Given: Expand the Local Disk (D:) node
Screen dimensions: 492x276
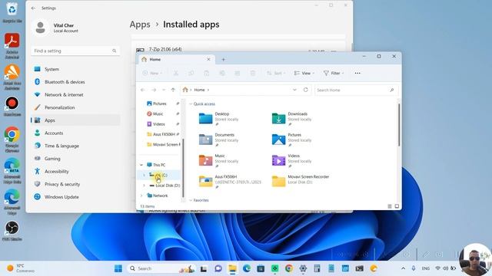Looking at the screenshot, I should click(144, 186).
